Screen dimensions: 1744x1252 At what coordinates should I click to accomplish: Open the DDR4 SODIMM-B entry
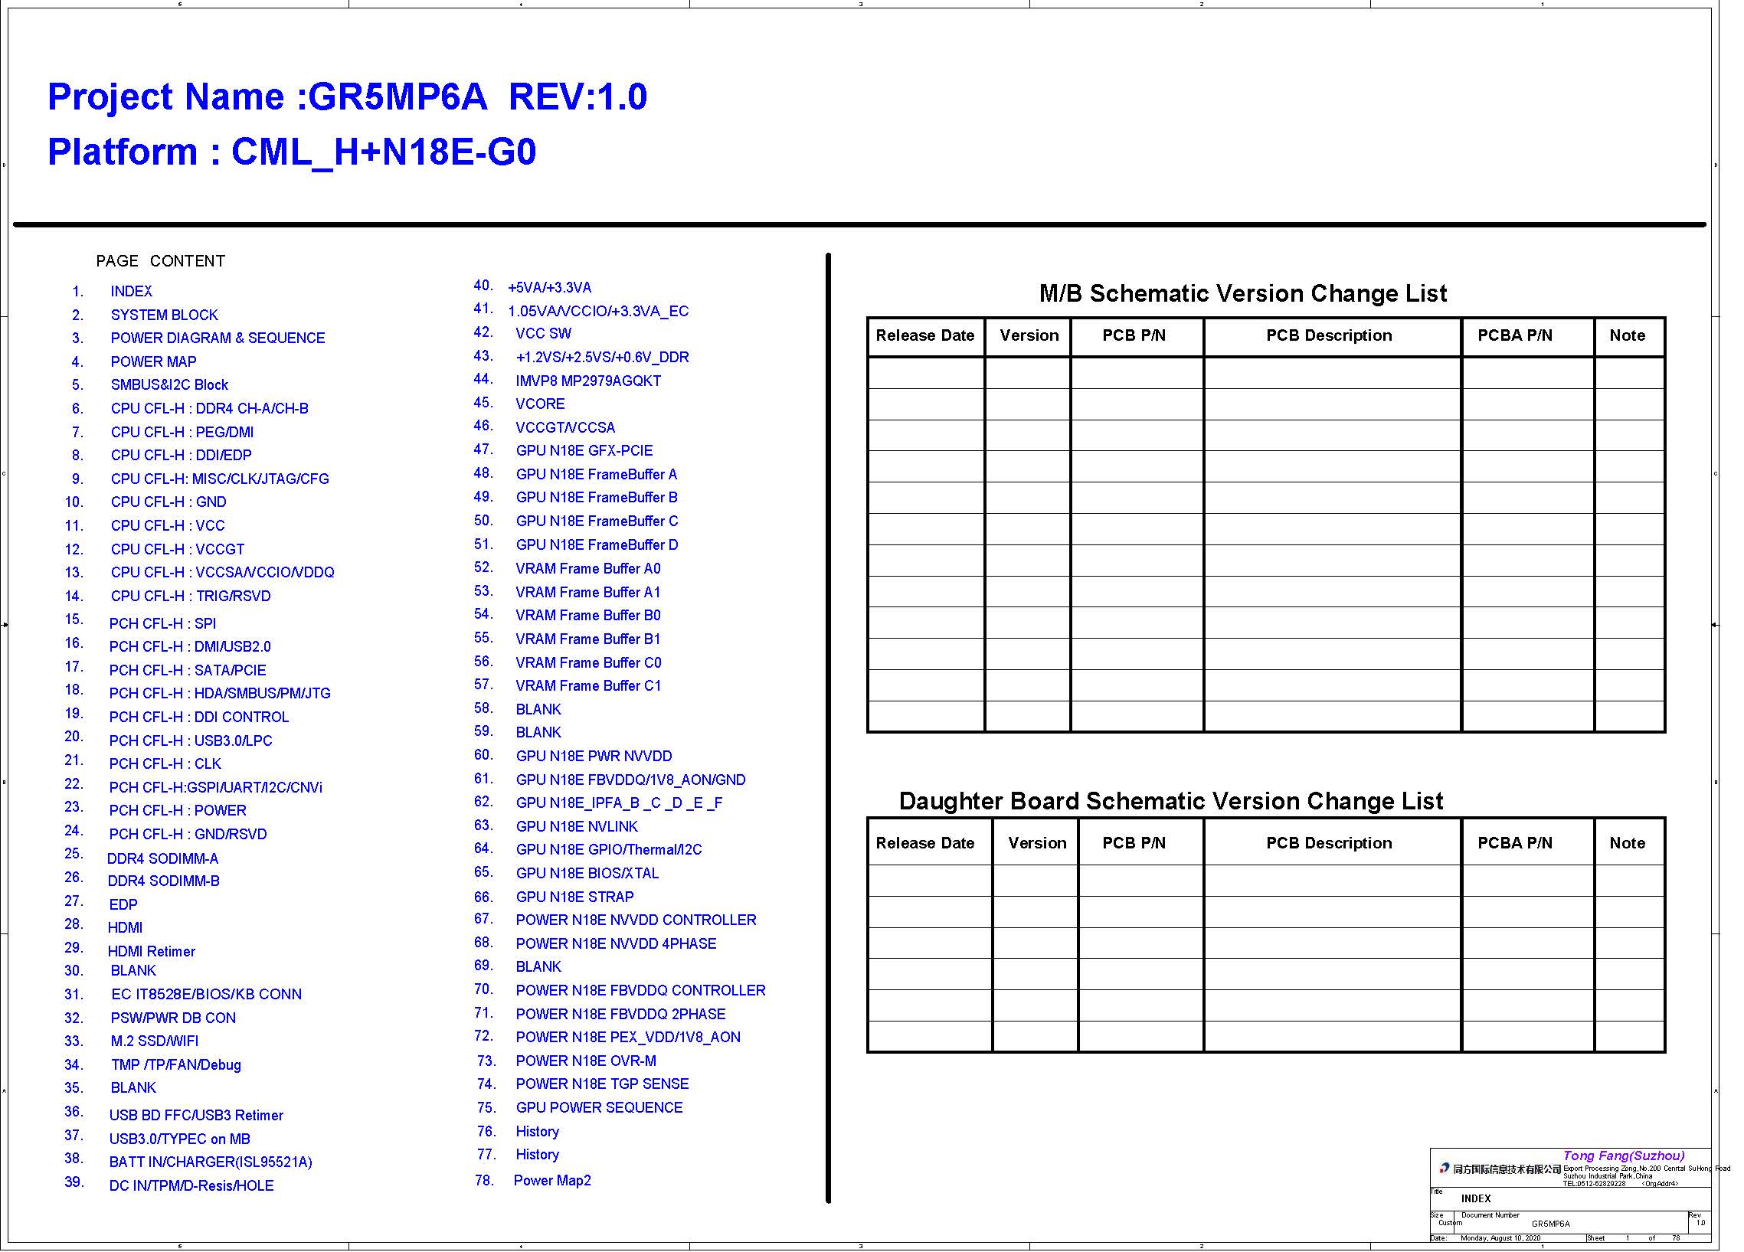pyautogui.click(x=164, y=882)
